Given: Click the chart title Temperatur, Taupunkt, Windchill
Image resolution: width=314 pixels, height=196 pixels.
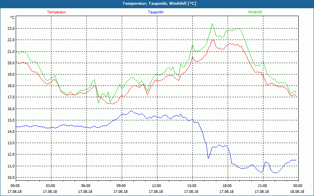Looking at the screenshot, I should (x=159, y=4).
